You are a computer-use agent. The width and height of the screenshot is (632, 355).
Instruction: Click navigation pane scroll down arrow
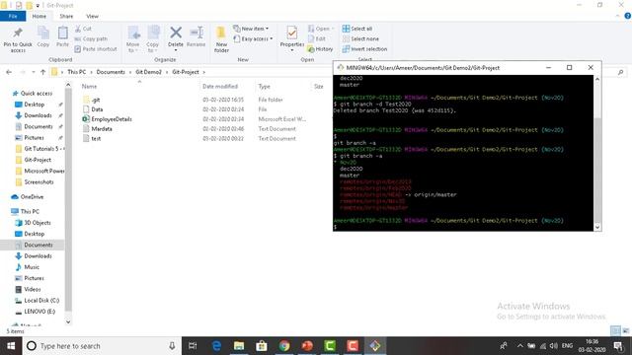[x=68, y=321]
